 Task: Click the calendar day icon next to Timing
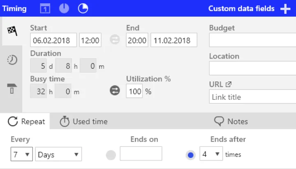pyautogui.click(x=45, y=9)
